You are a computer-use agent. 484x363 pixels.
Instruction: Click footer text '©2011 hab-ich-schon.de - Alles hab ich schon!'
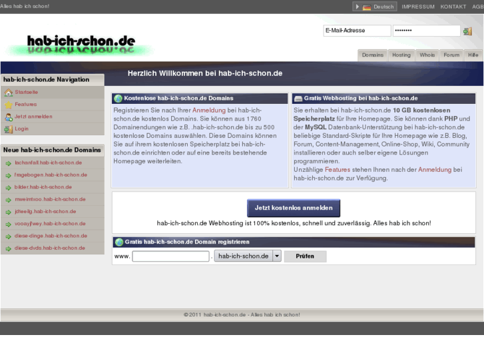[x=242, y=315]
